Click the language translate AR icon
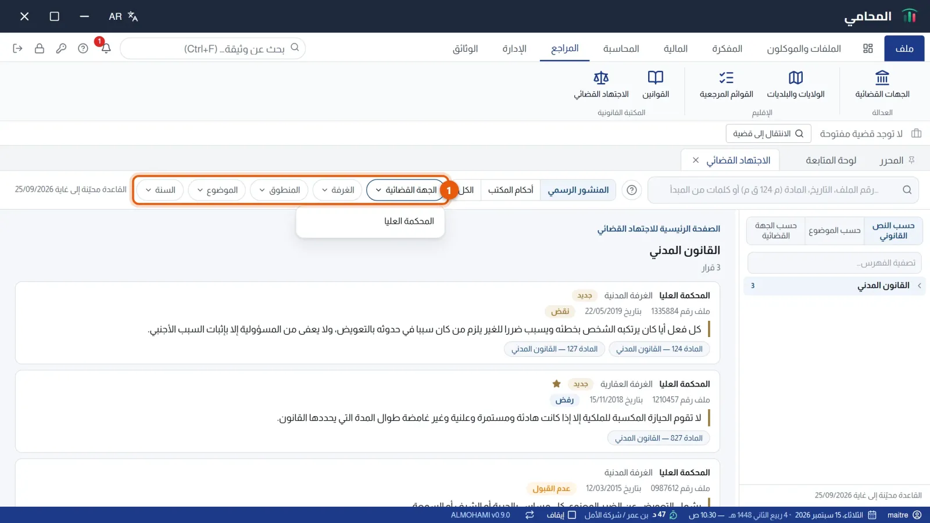The height and width of the screenshot is (523, 930). (123, 16)
